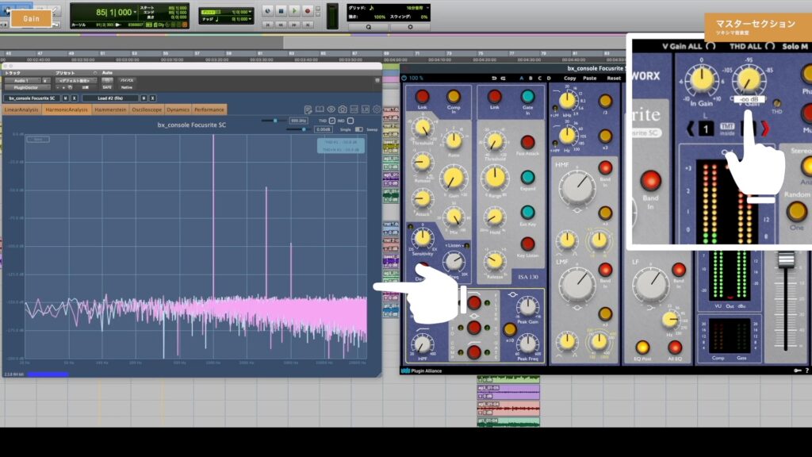Toggle the IMD checkbox
Image resolution: width=812 pixels, height=457 pixels.
[350, 121]
